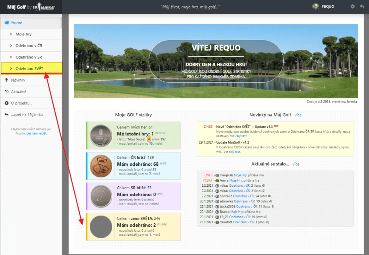Click the davidoff user avatar icon
The image size is (369, 255).
(217, 222)
